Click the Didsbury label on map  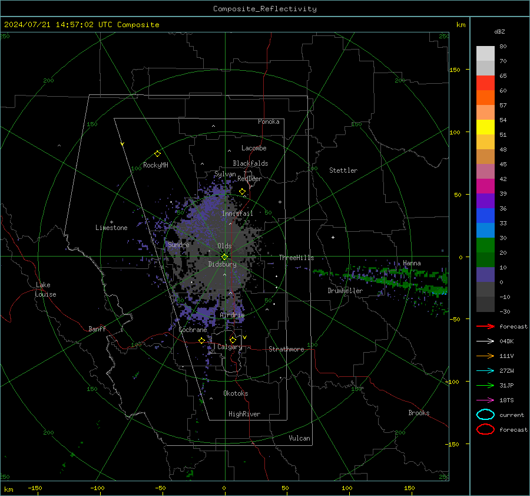pyautogui.click(x=222, y=264)
